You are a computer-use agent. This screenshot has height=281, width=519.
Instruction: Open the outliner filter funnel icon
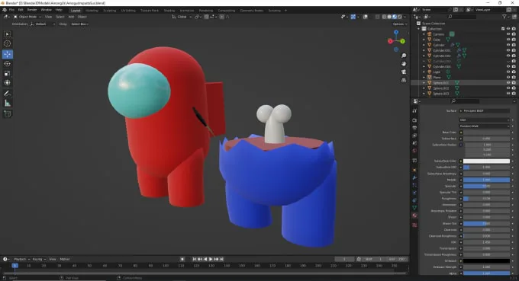[x=504, y=17]
